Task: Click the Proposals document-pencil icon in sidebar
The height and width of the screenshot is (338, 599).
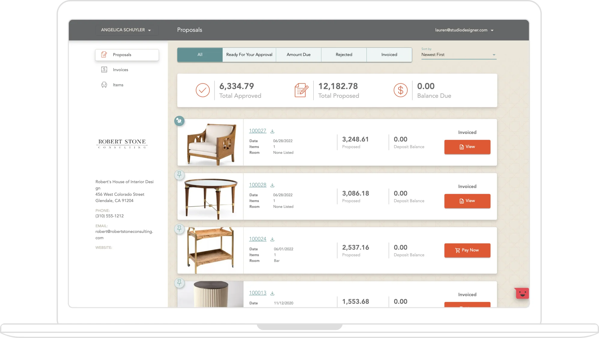Action: point(104,55)
